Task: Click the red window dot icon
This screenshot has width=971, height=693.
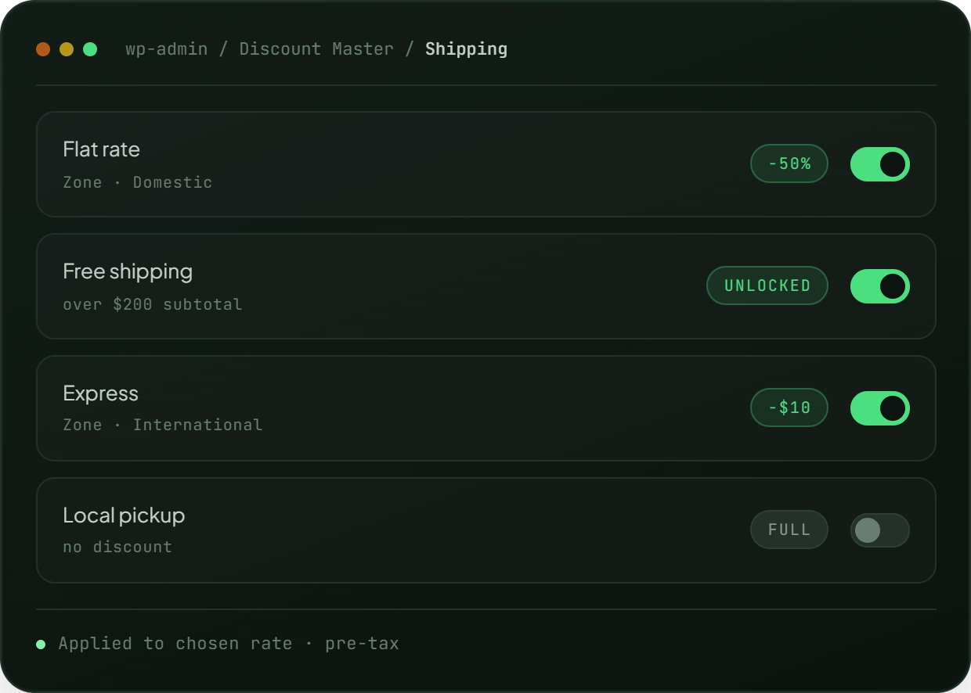Action: coord(43,49)
